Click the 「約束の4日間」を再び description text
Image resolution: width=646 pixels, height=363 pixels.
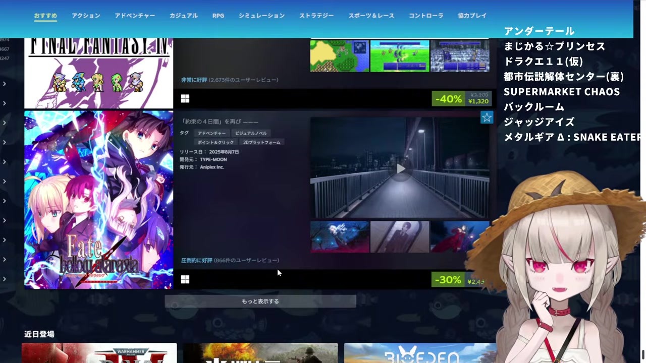(220, 122)
